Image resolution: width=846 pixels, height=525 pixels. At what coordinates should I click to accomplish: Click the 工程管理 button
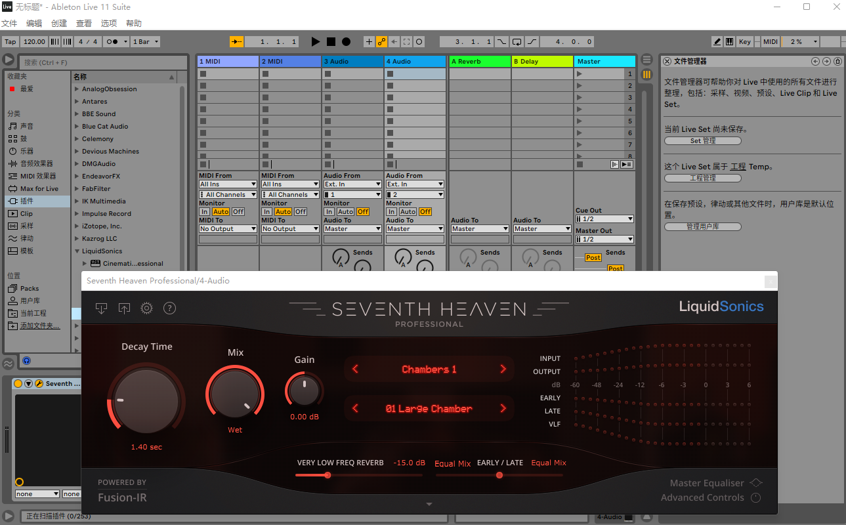click(x=703, y=178)
